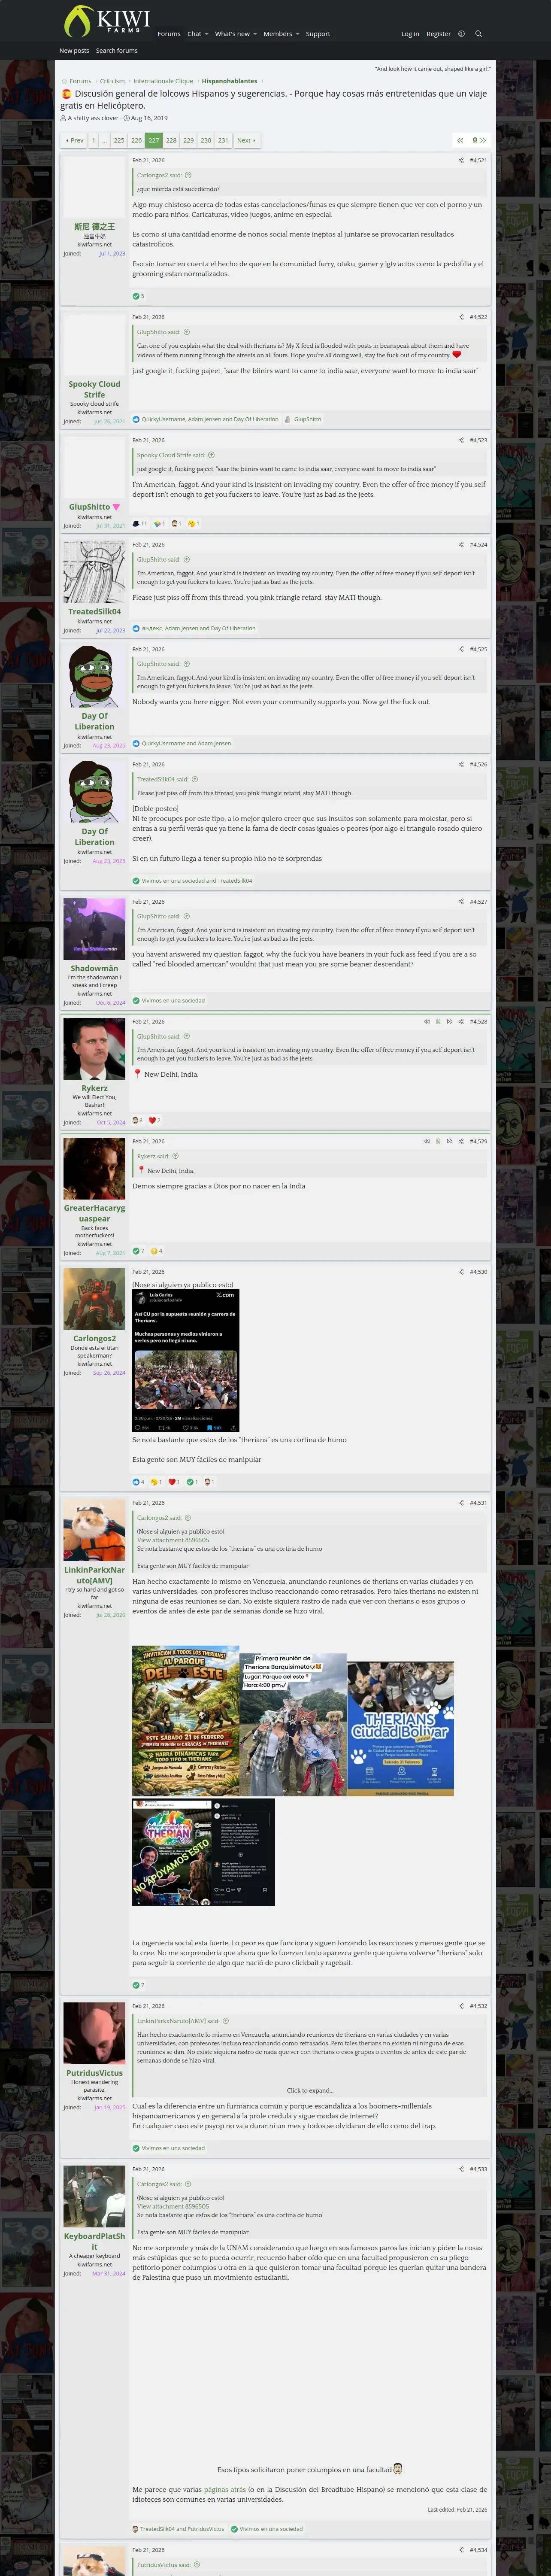This screenshot has height=2576, width=551.
Task: Select What's new in the navigation
Action: [232, 34]
